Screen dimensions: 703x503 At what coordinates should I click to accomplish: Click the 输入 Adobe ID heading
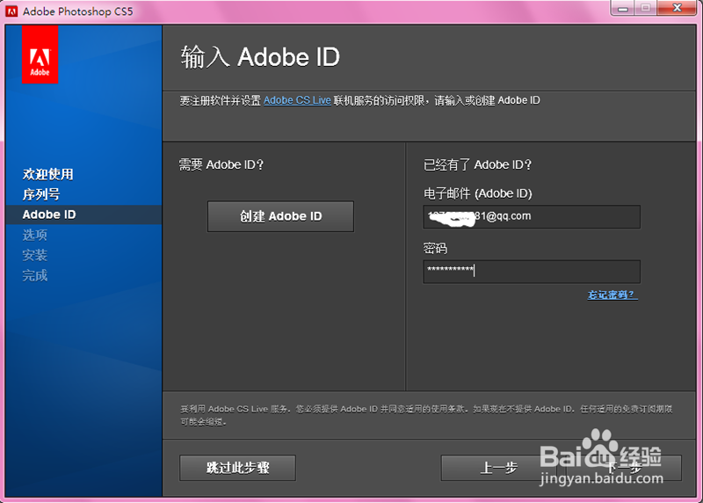click(260, 57)
